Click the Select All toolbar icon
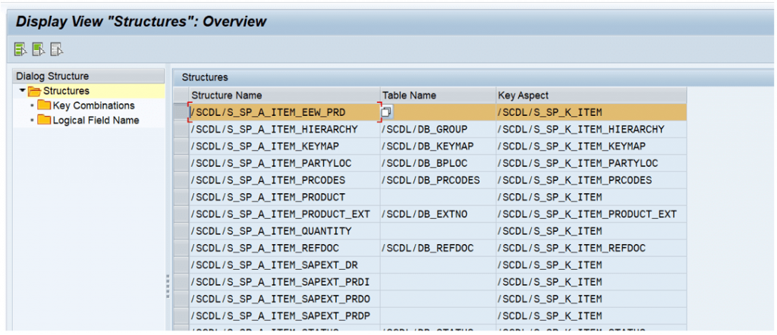This screenshot has width=777, height=335. [20, 49]
